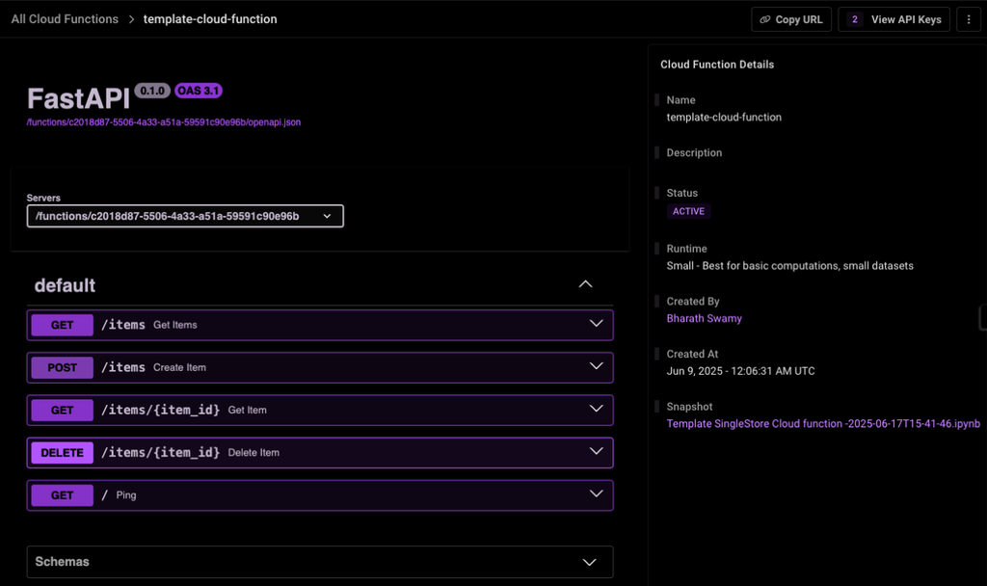Click the template-cloud-function breadcrumb

(x=210, y=19)
